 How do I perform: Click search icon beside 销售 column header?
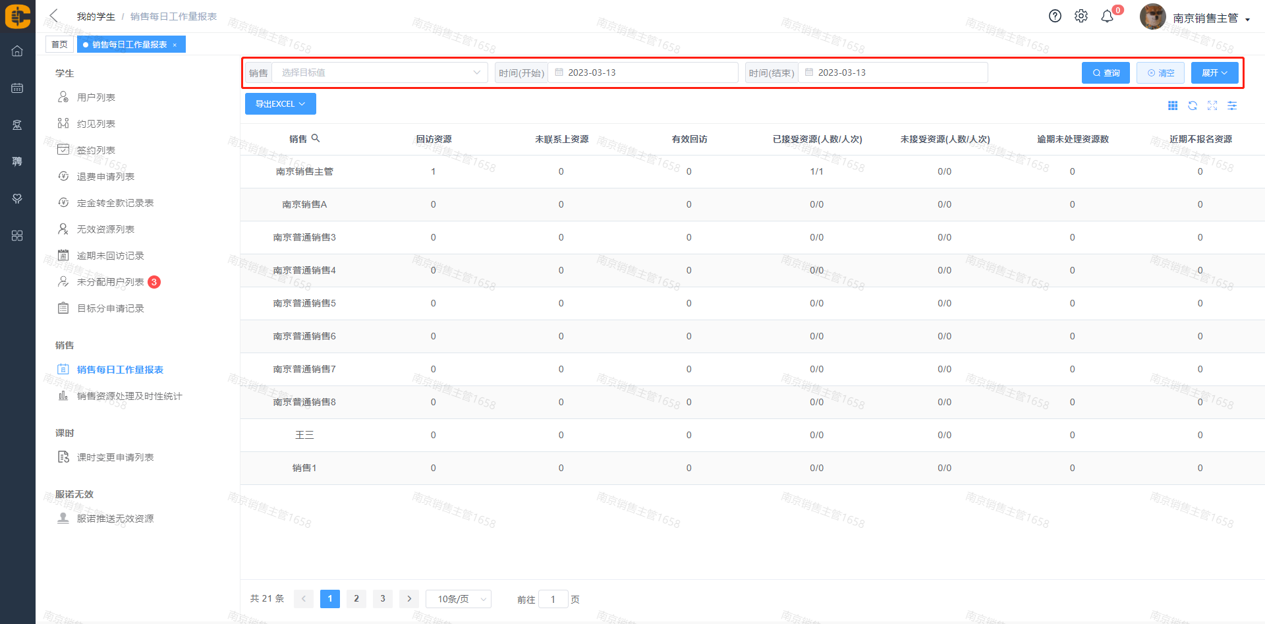tap(316, 138)
